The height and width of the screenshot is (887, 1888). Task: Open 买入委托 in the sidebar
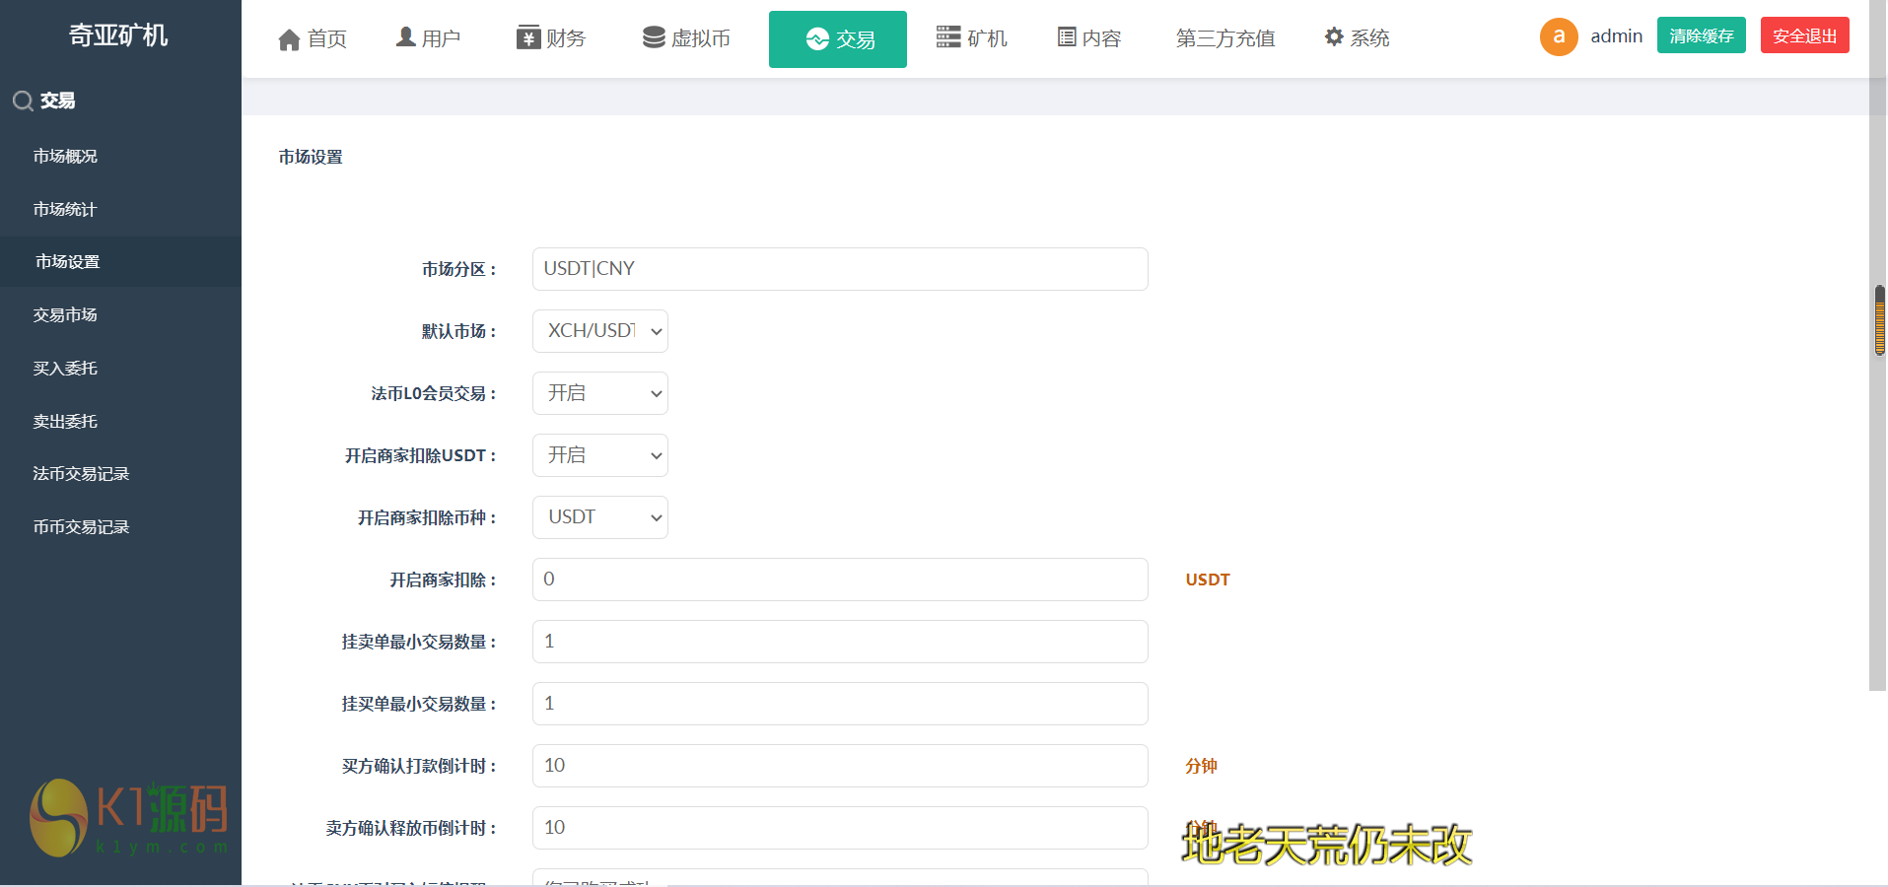[65, 368]
